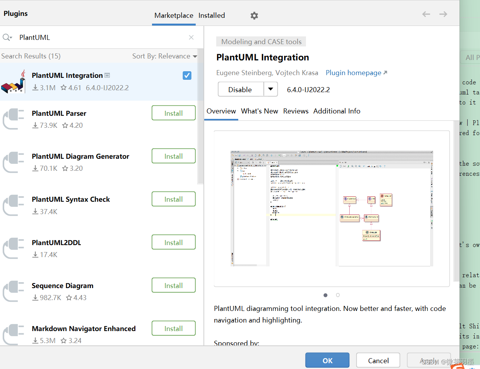Click the 982.7K downloads on Sequence Diagram
The image size is (480, 369).
47,298
